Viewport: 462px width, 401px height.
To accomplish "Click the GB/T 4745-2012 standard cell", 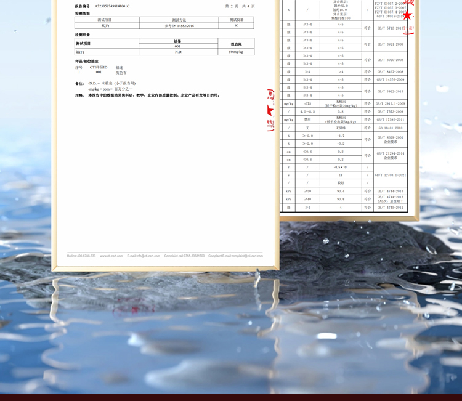I will point(391,208).
